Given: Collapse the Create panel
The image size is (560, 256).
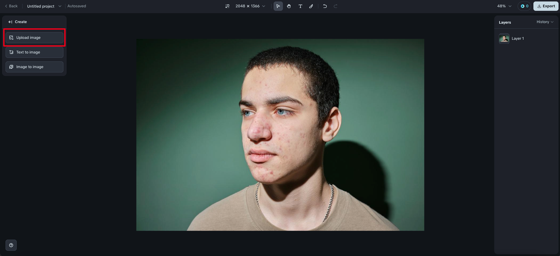Looking at the screenshot, I should pos(10,22).
